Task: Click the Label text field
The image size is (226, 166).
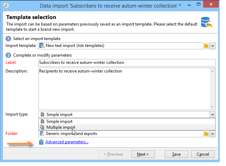Action: click(127, 63)
